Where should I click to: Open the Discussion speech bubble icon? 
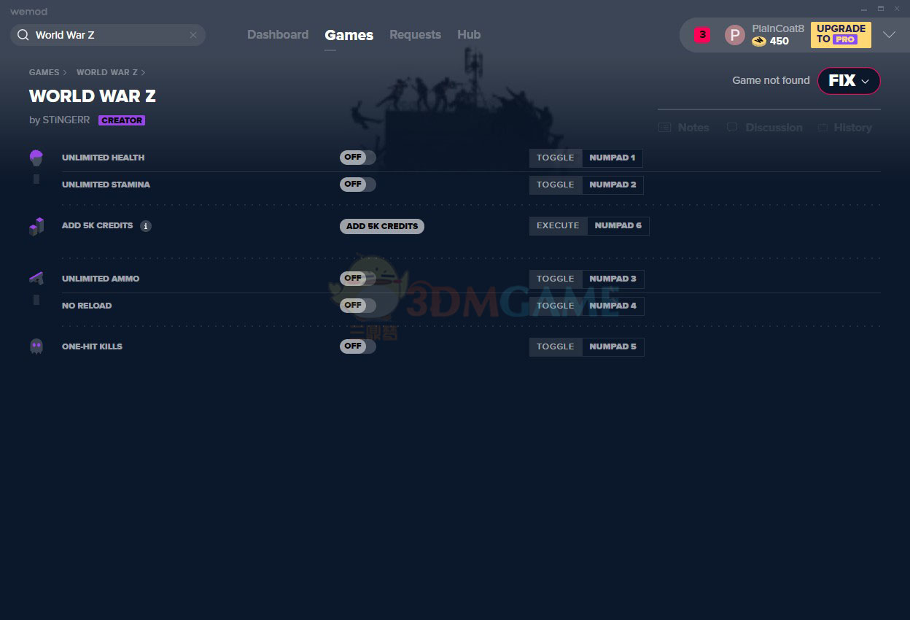point(732,128)
